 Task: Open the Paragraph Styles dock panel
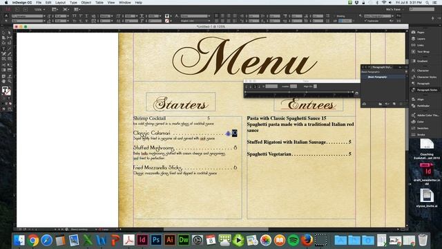425,90
